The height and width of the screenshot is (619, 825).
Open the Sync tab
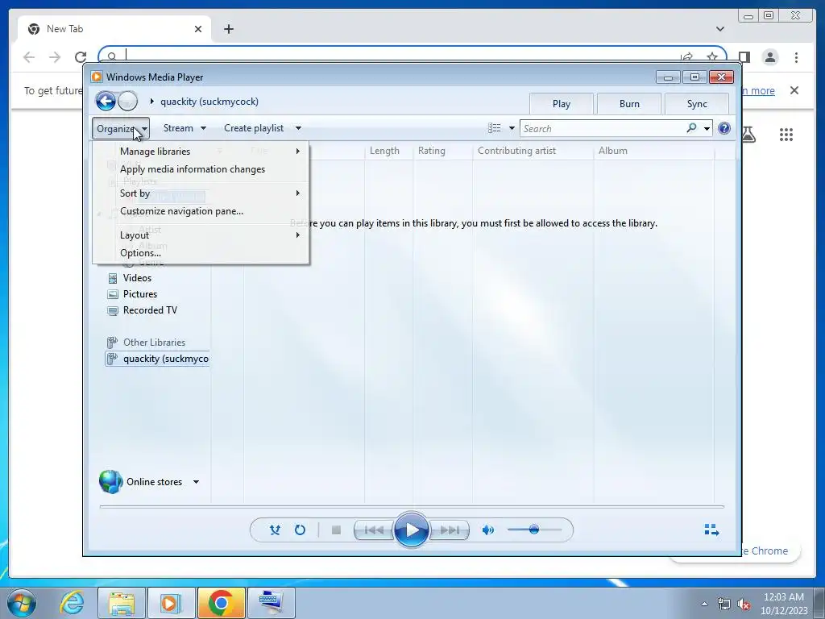click(697, 104)
